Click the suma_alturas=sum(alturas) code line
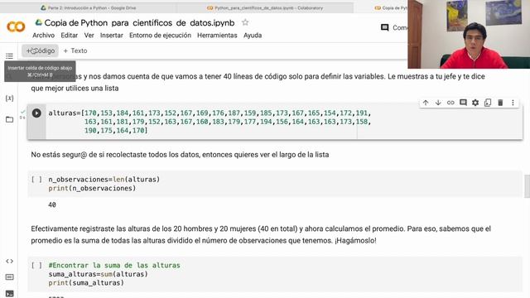Viewport: 530px width, 298px height. click(x=98, y=274)
